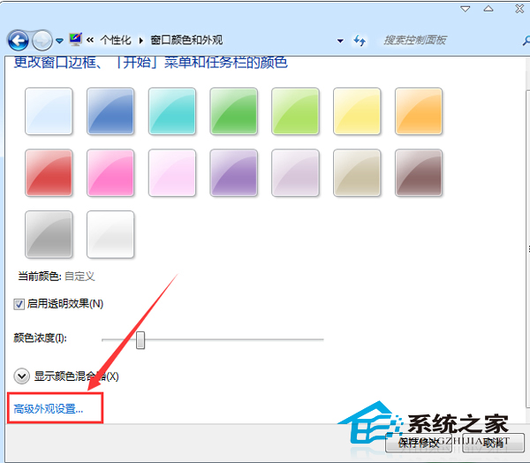Toggle 启用透明效果 checkbox

(x=19, y=304)
